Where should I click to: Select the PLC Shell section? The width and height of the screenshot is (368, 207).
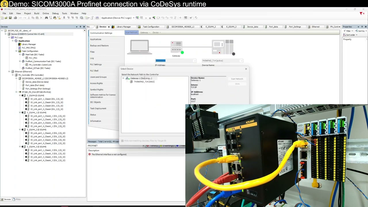94,71
